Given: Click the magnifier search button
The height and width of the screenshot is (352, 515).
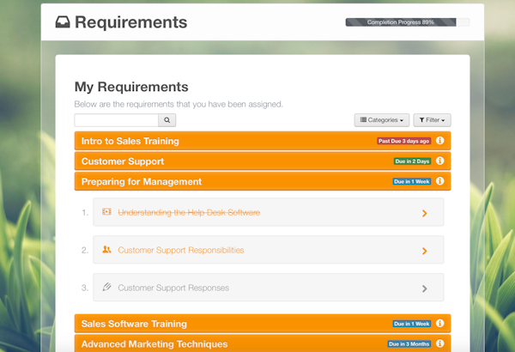Looking at the screenshot, I should [167, 120].
